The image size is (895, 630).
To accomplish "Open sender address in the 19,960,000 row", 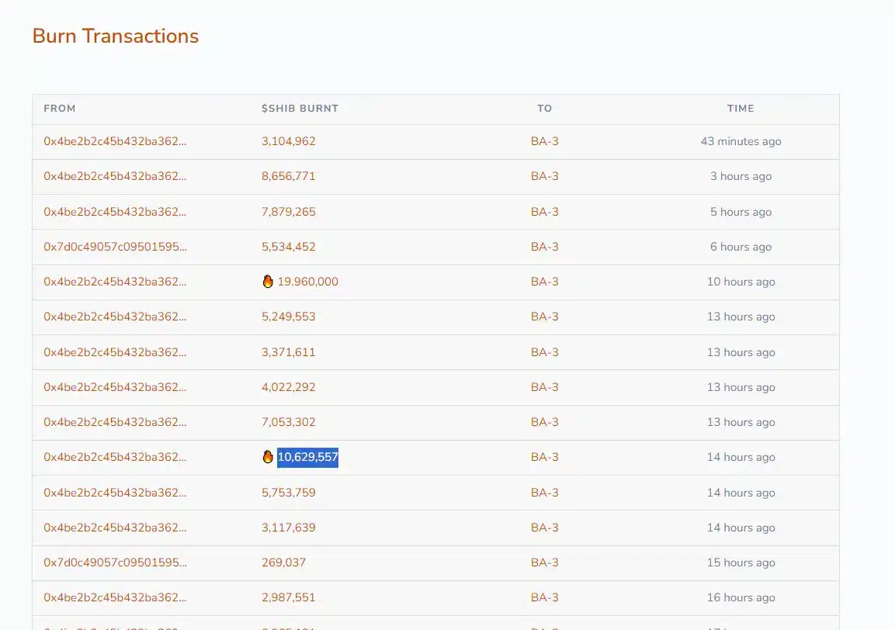I will [115, 282].
